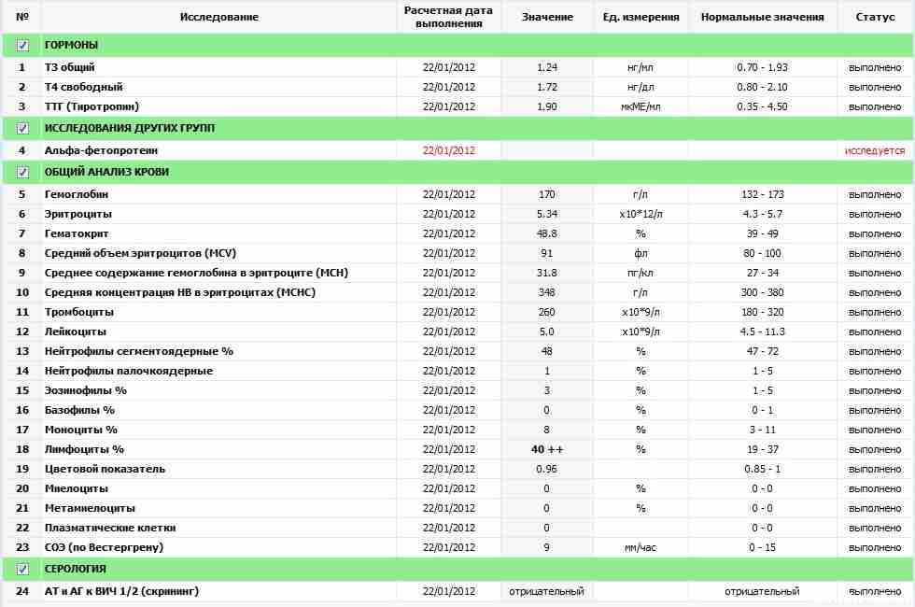Click Лейкоциты normal range 4.5 - 11.3
Screen dimensions: 915x607
(762, 332)
